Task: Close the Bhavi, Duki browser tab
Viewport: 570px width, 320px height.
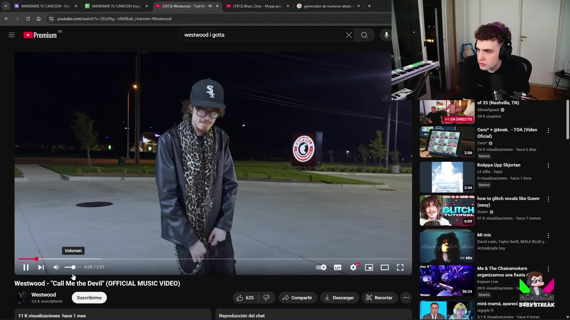Action: click(x=288, y=6)
